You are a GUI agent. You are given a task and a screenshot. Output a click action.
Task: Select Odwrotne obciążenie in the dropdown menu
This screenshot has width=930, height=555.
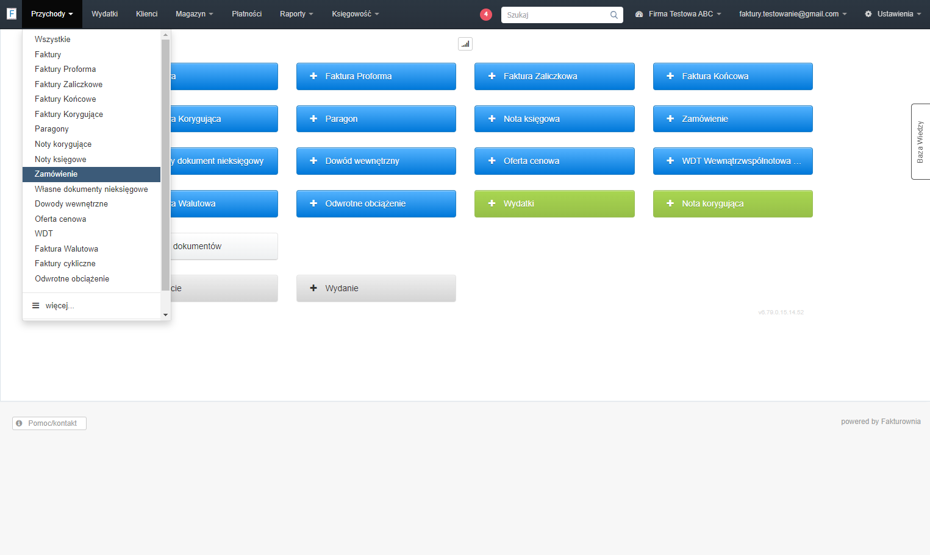[91, 279]
